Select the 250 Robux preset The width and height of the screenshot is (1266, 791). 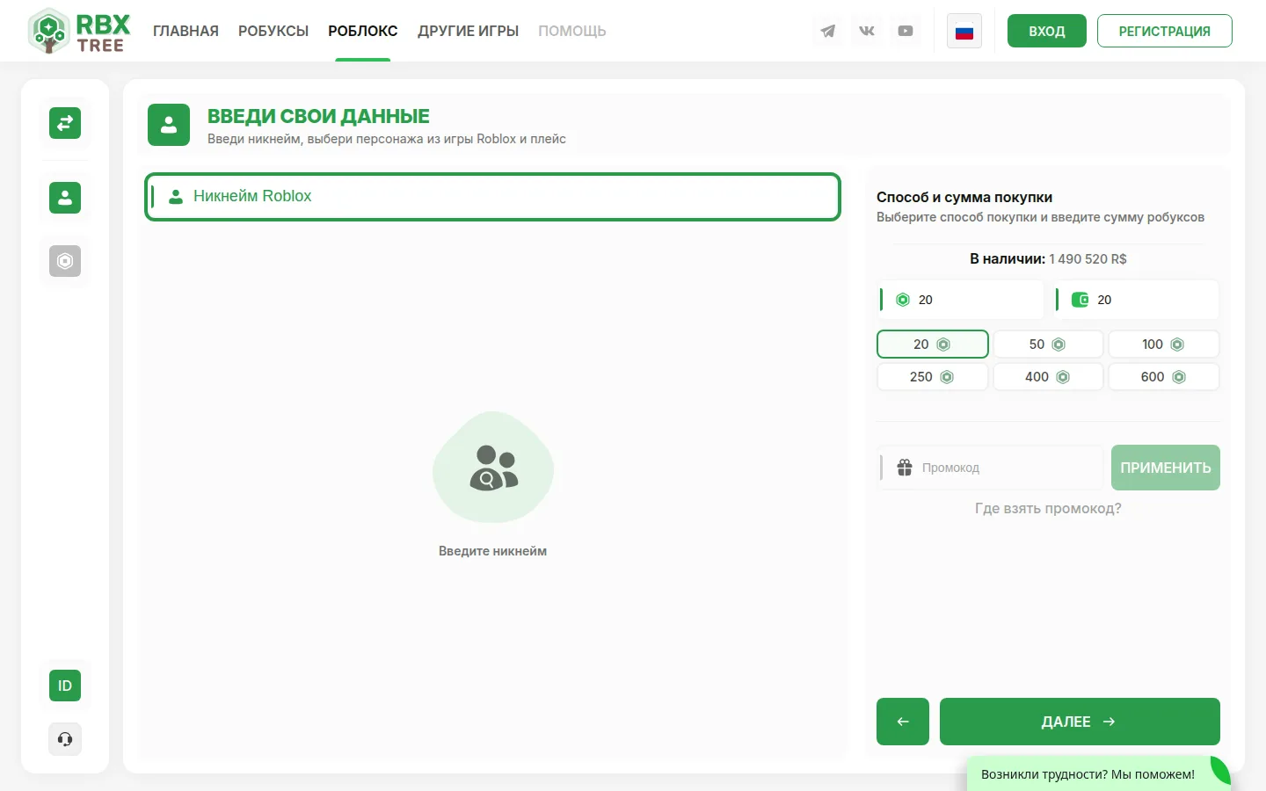933,377
